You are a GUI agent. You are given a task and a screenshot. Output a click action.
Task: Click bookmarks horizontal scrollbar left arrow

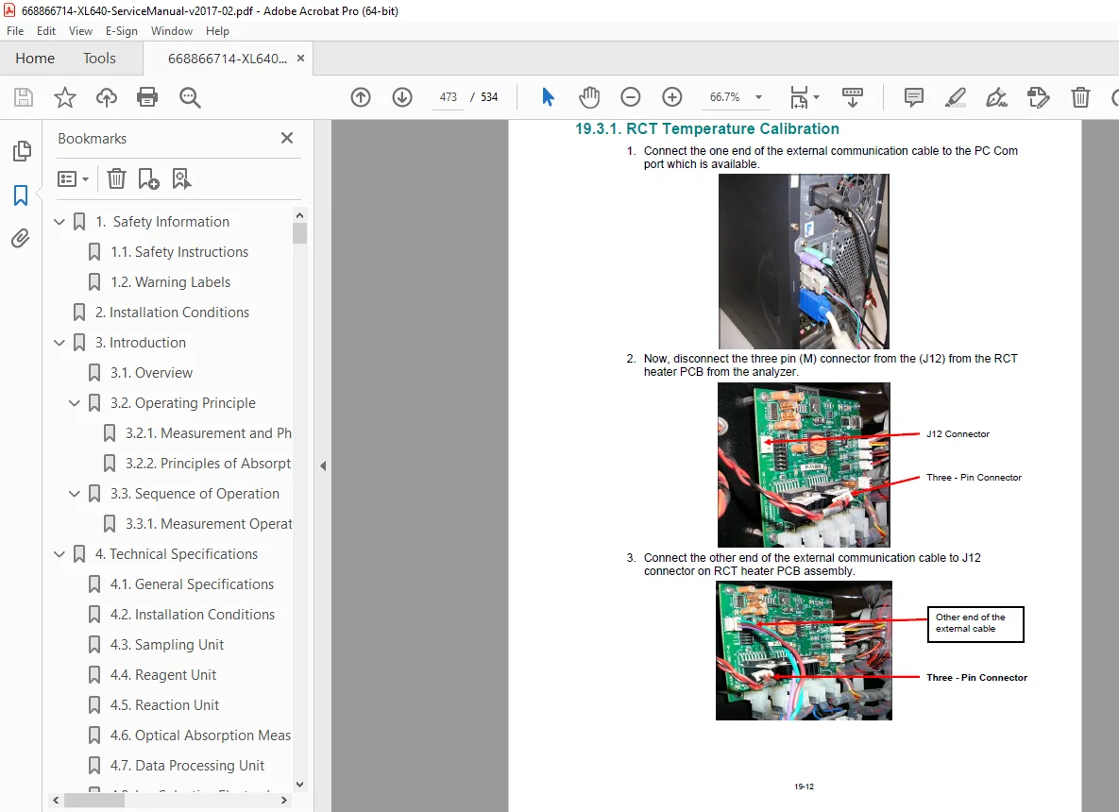tap(56, 801)
